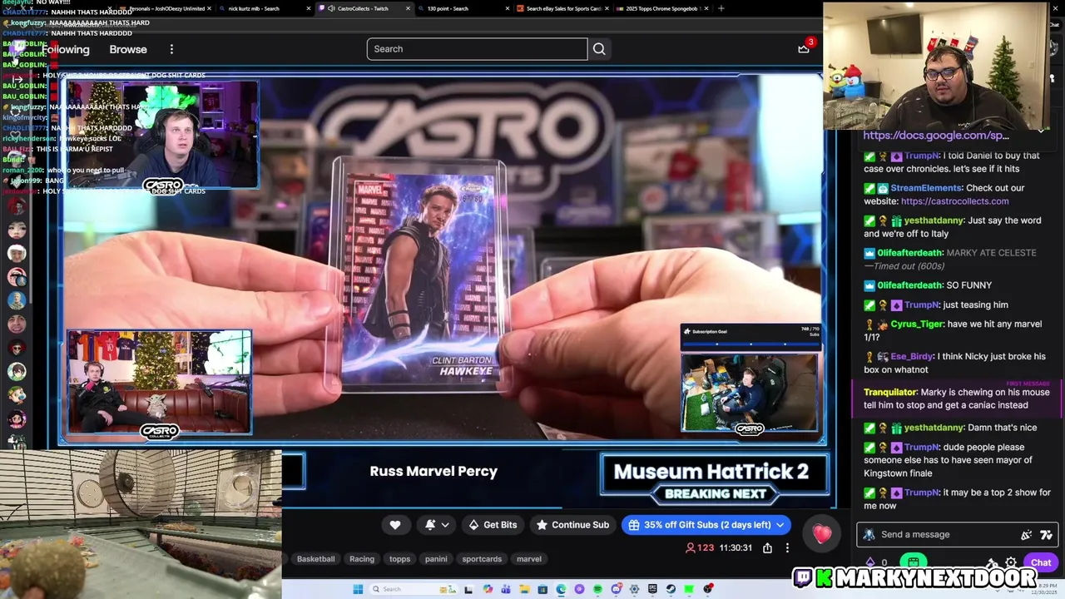Open Spotify from the taskbar
This screenshot has height=599, width=1065.
tap(597, 589)
